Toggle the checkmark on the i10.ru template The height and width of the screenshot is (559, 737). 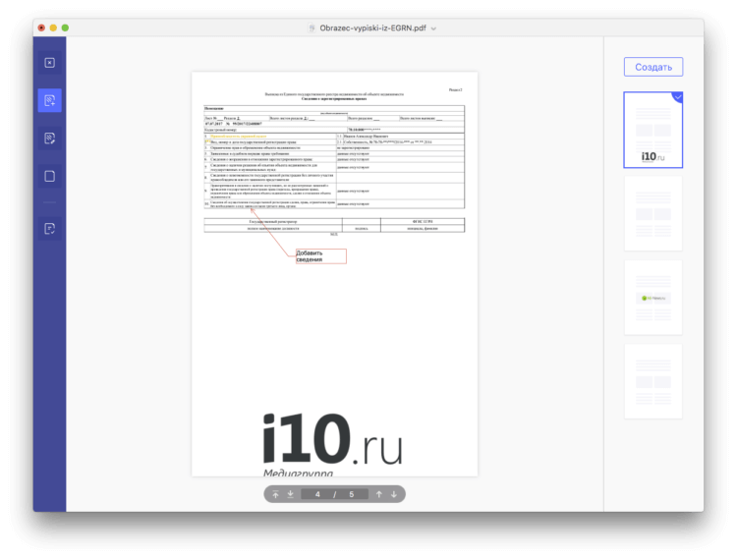(677, 97)
